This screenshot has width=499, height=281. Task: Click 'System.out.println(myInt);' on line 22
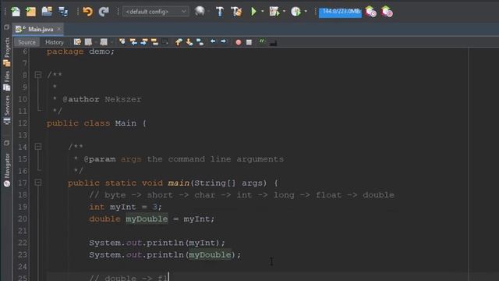click(x=157, y=243)
